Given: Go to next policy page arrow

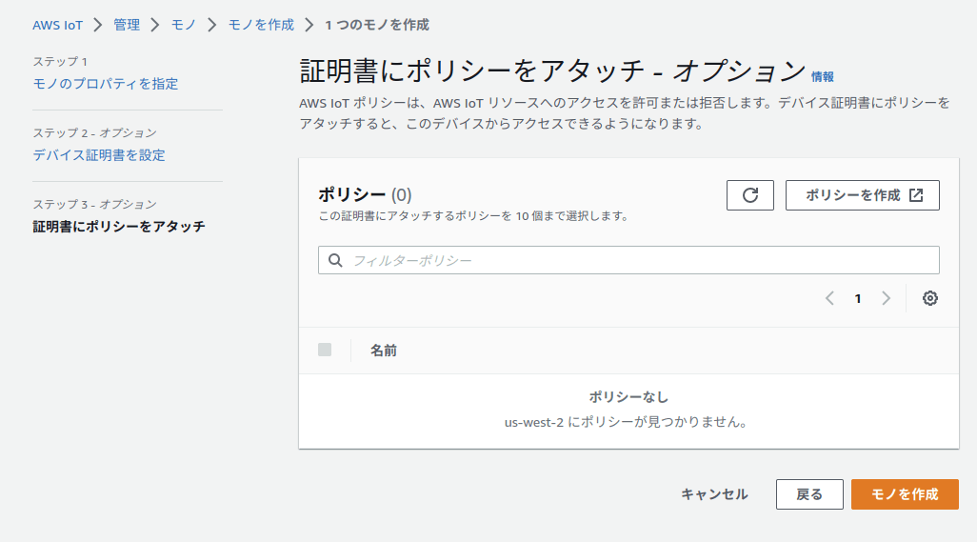Looking at the screenshot, I should 886,298.
